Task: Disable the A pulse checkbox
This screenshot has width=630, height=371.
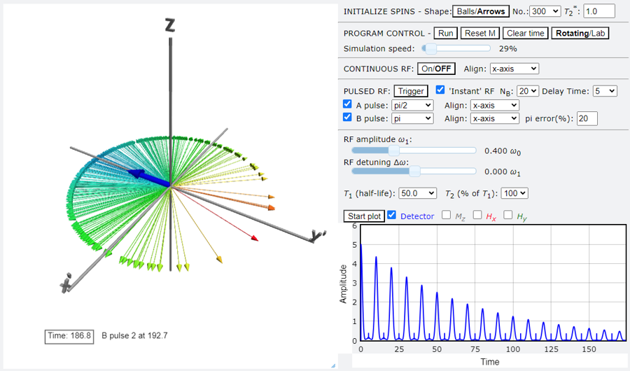Action: pos(347,104)
